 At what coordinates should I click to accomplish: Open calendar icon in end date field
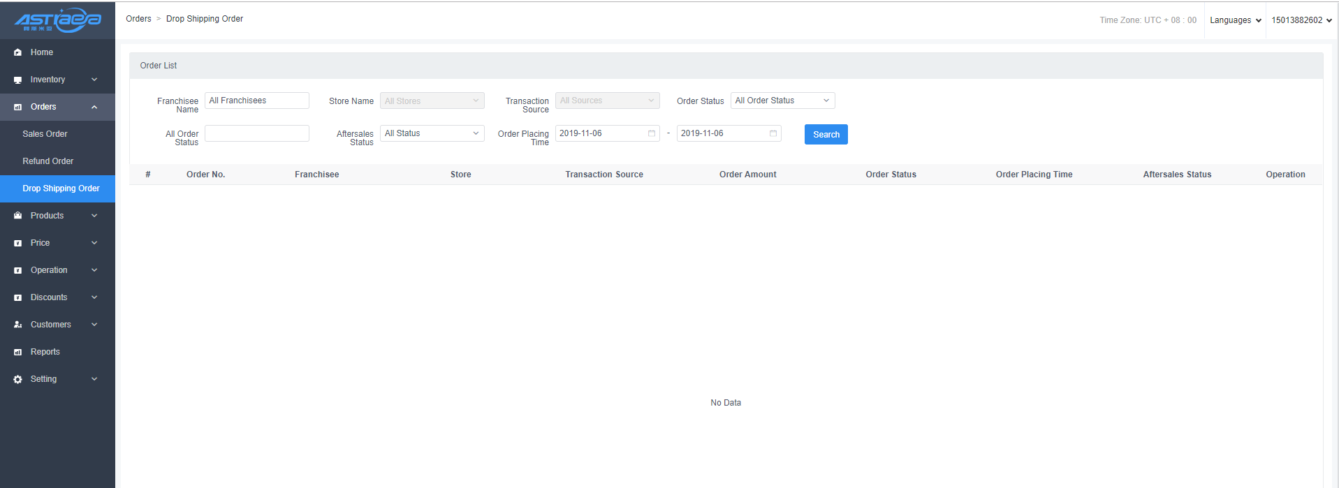tap(773, 133)
